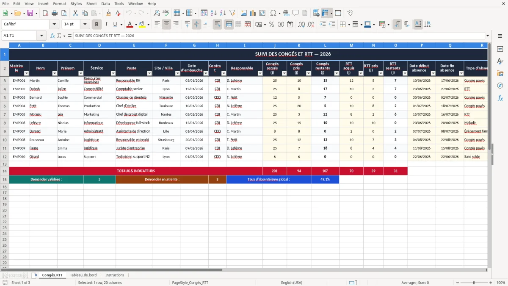Viewport: 508px width, 286px height.
Task: Switch to Tableau_de_bord sheet tab
Action: pyautogui.click(x=83, y=275)
